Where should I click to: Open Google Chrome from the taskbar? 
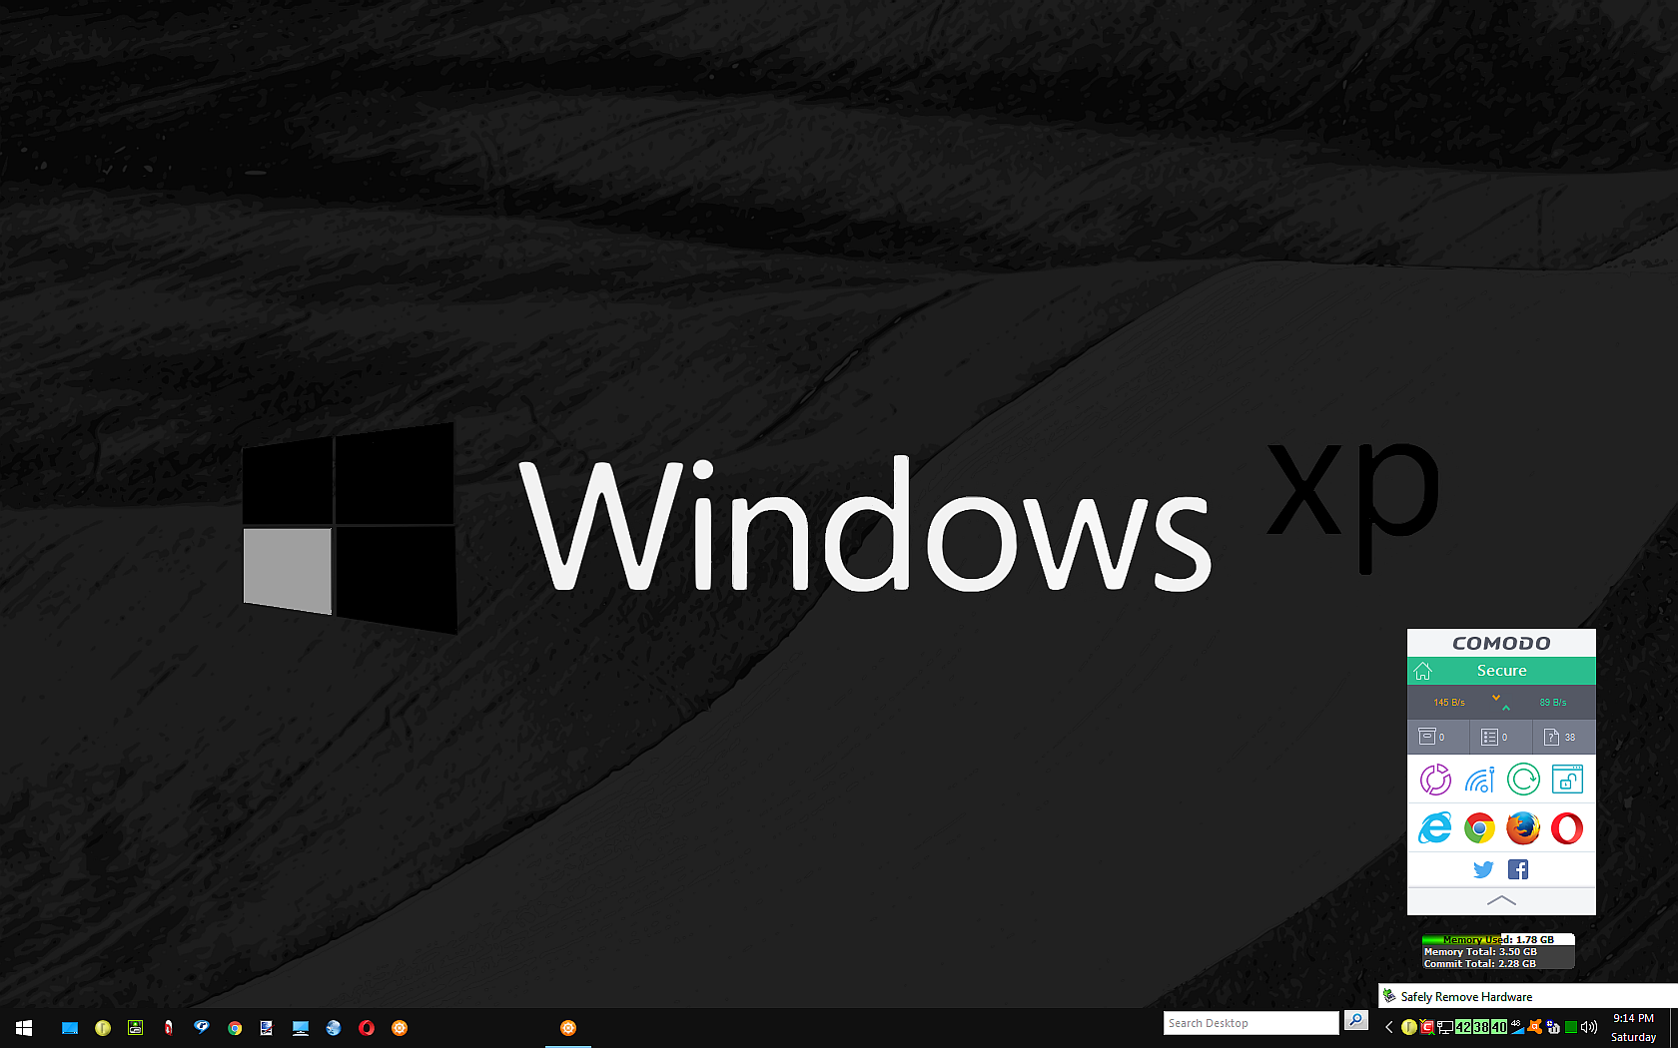235,1028
